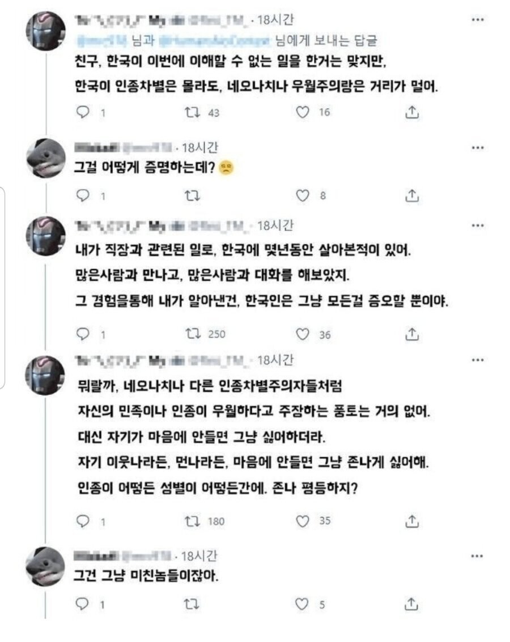
Task: Share the first tweet in thread
Action: [413, 113]
